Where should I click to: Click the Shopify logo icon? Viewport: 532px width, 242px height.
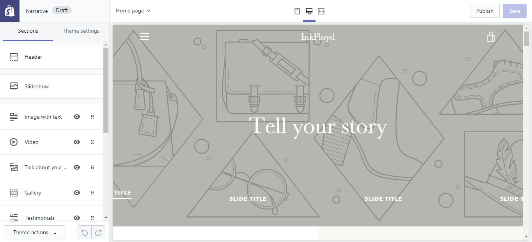pyautogui.click(x=9, y=11)
